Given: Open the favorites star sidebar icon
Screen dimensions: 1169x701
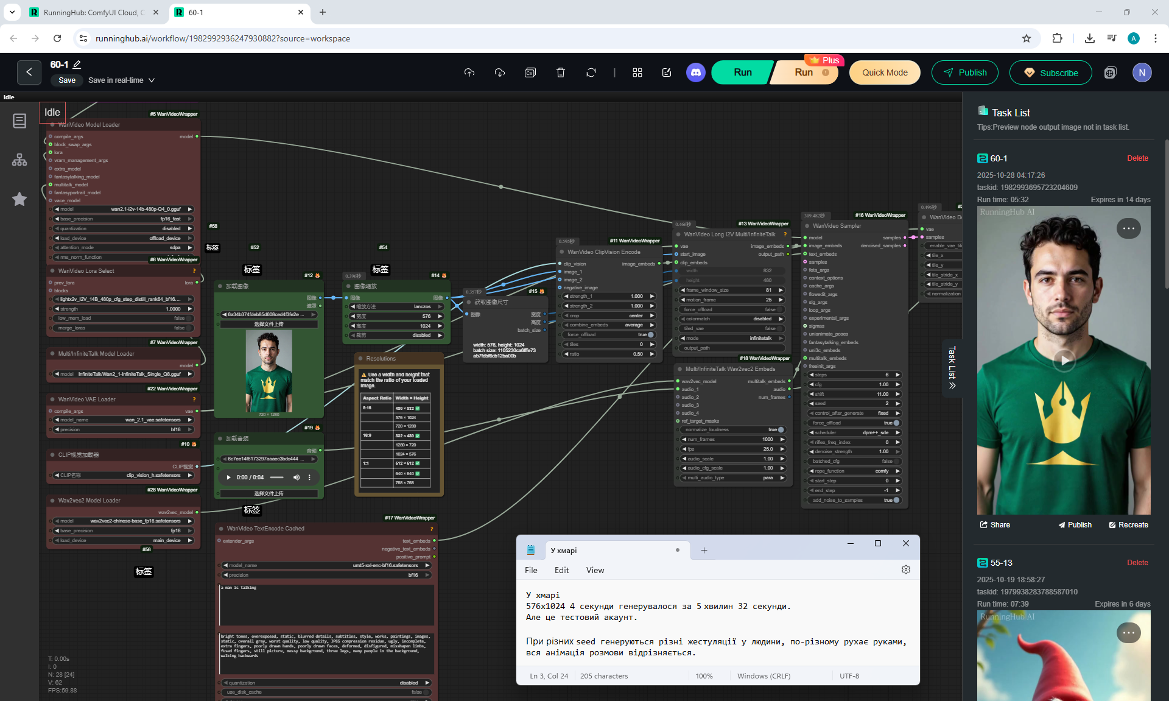Looking at the screenshot, I should click(x=19, y=199).
